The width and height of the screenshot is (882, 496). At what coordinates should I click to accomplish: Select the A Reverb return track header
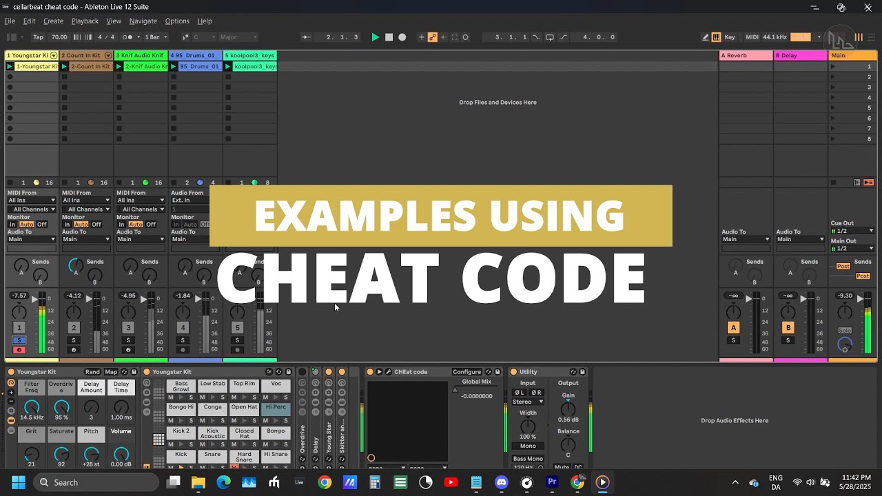pyautogui.click(x=746, y=55)
